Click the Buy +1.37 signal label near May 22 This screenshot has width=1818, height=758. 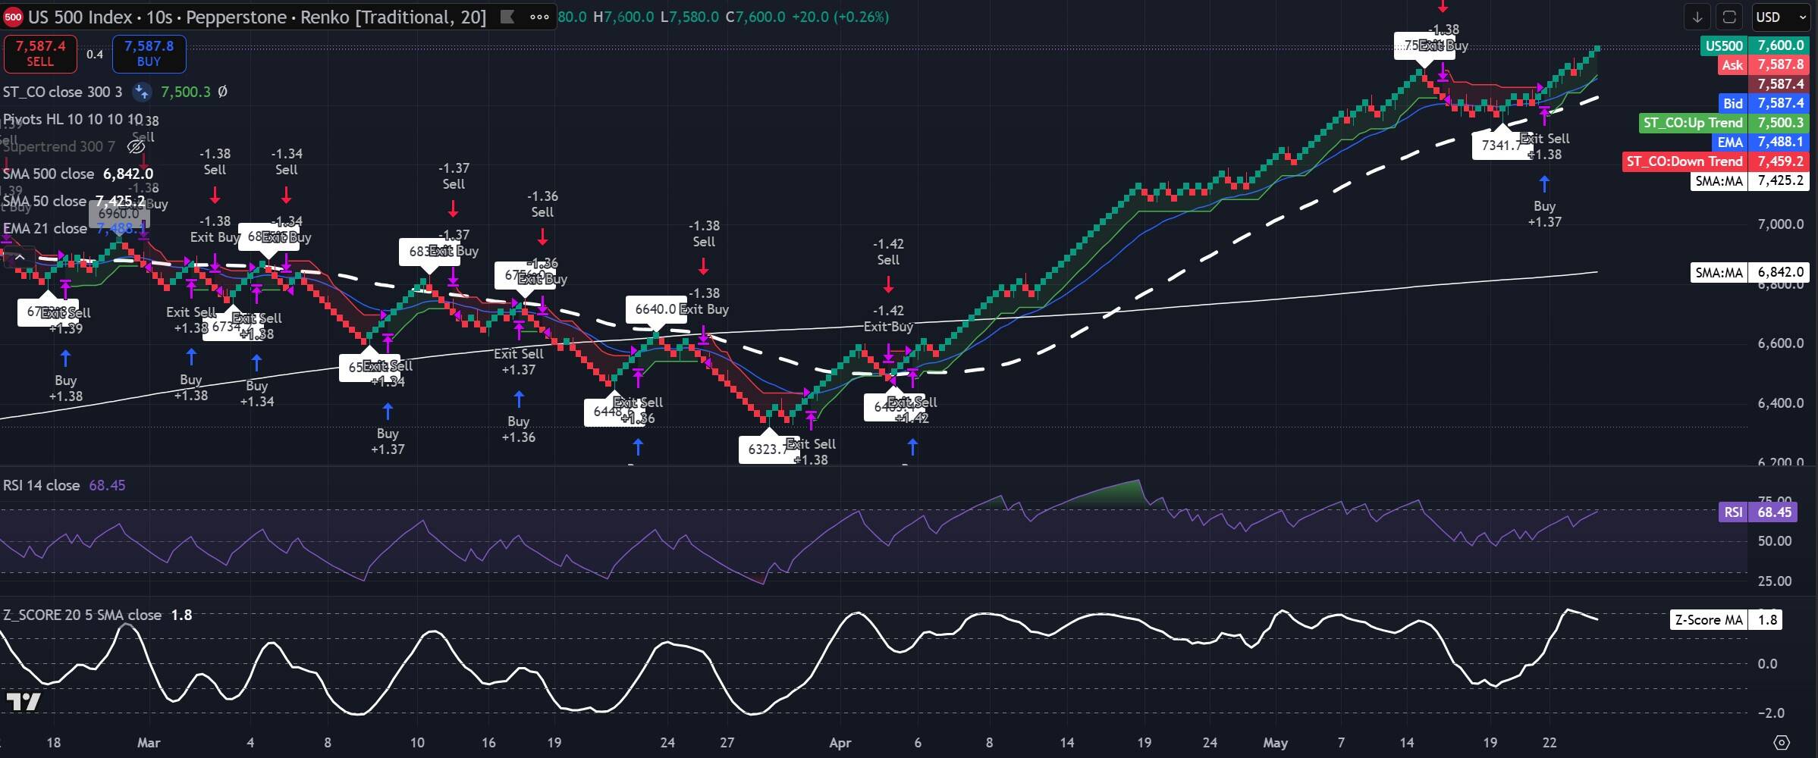click(1544, 214)
